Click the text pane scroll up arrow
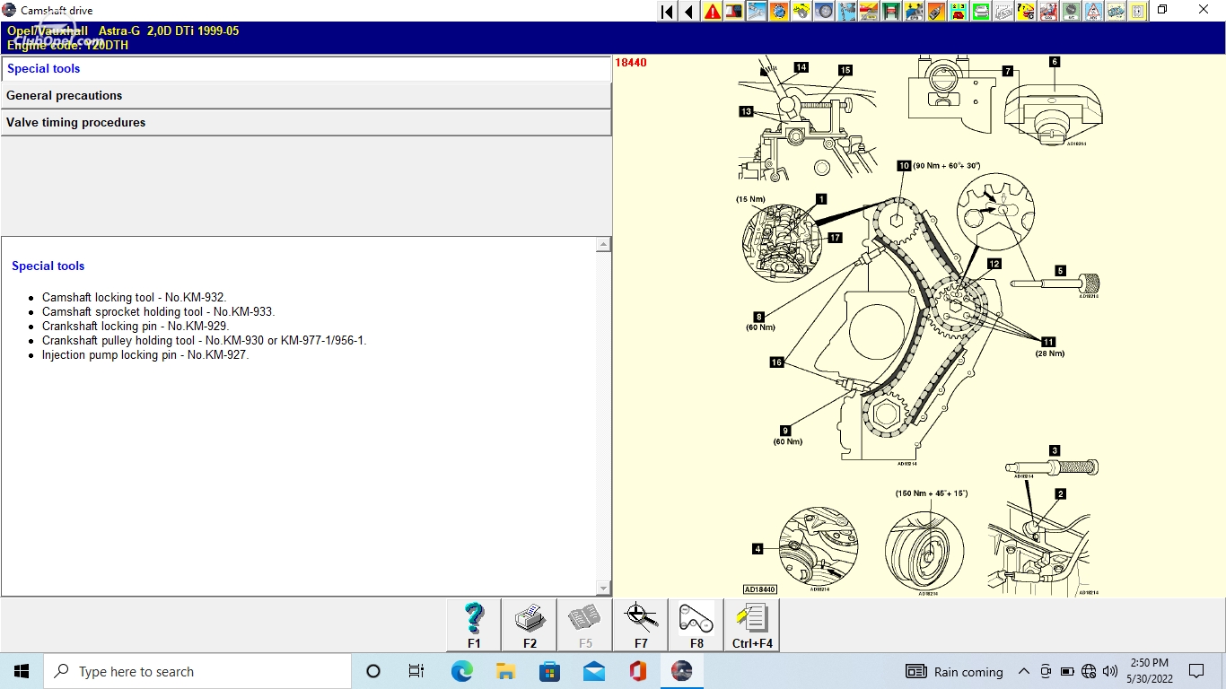The image size is (1226, 689). point(603,245)
